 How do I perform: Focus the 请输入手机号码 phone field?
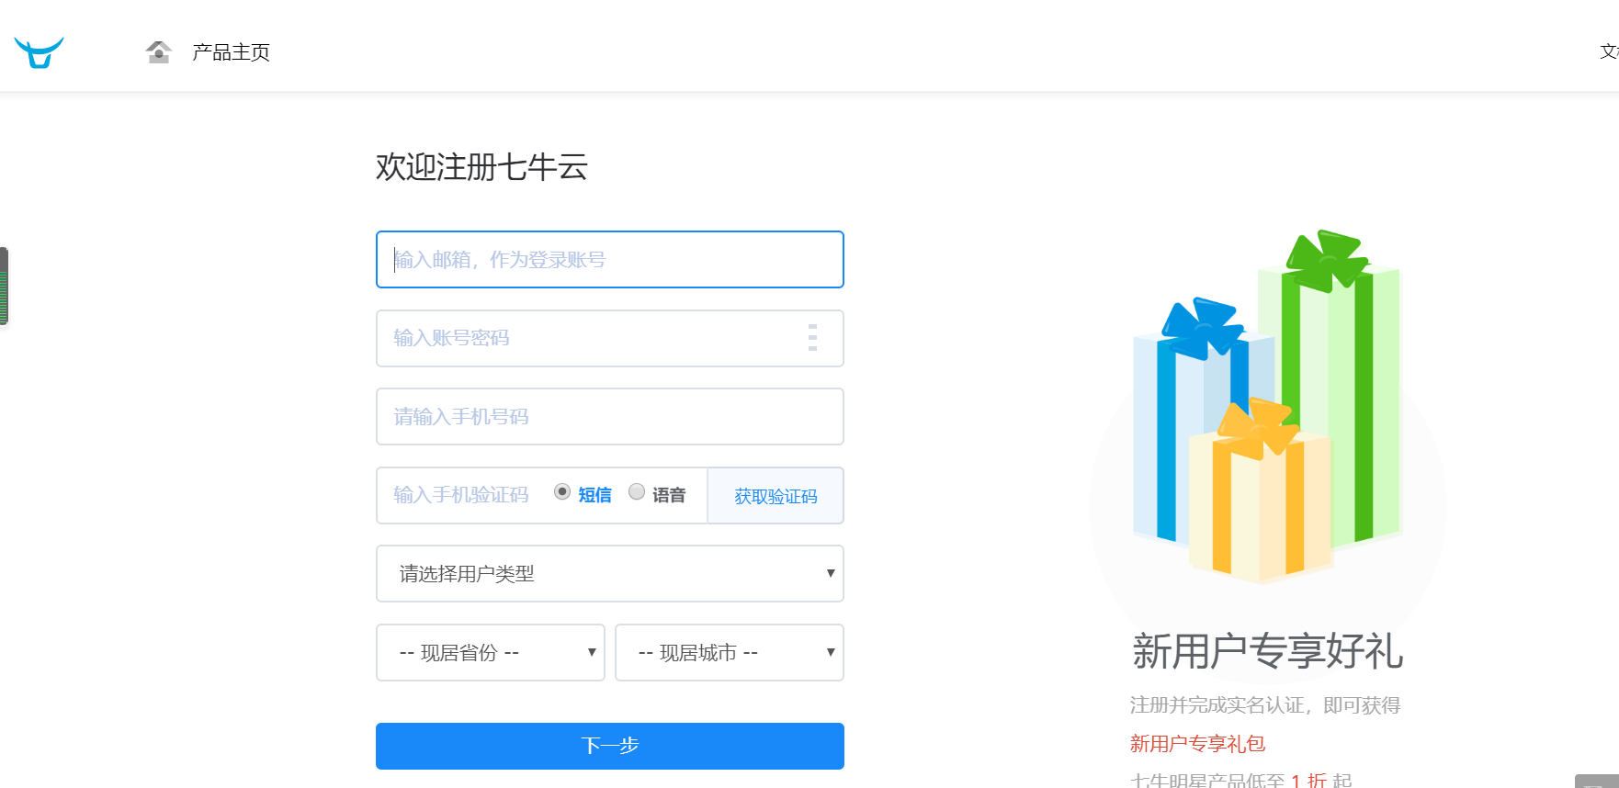tap(610, 417)
